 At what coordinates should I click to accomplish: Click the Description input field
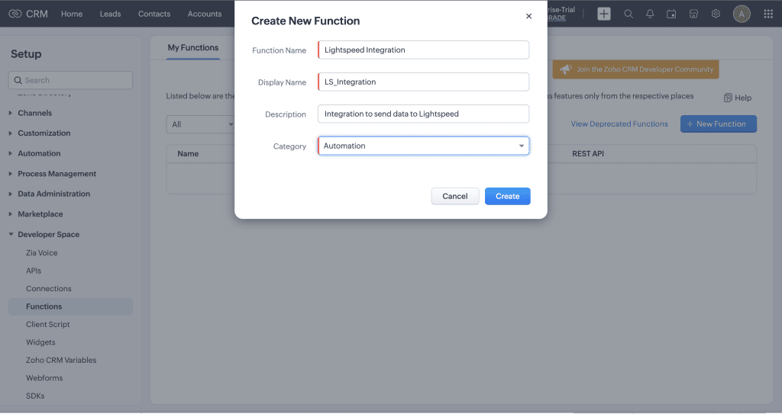pyautogui.click(x=423, y=114)
